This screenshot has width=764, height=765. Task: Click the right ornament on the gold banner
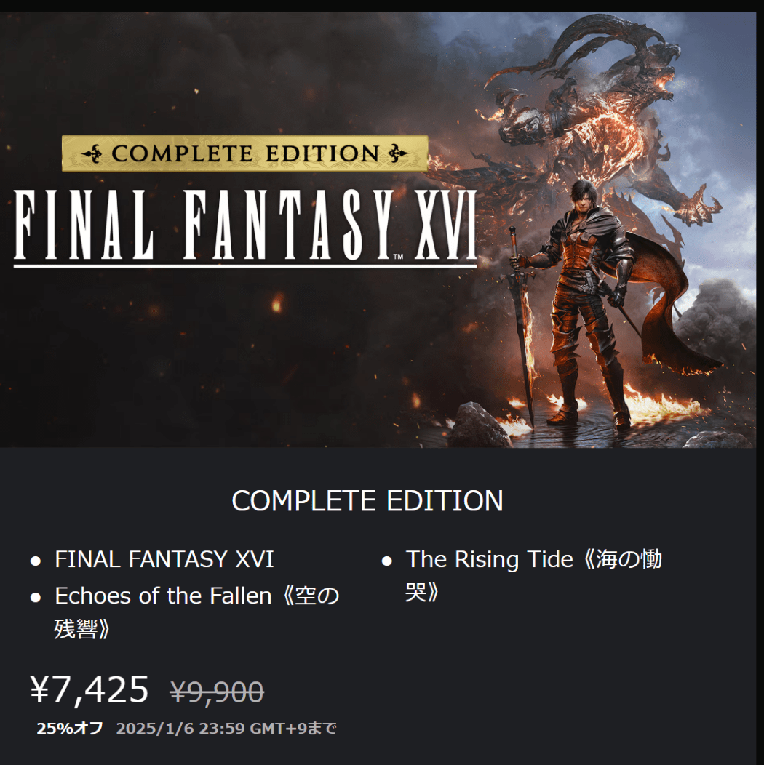point(398,153)
